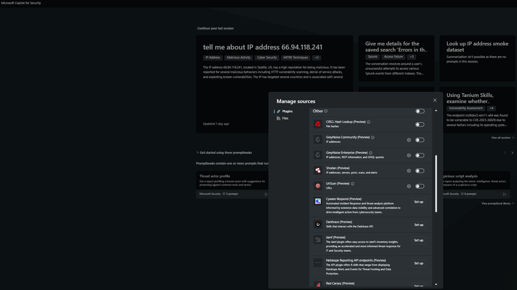Go to next promptbook carousel page
The width and height of the screenshot is (517, 290).
tap(512, 153)
